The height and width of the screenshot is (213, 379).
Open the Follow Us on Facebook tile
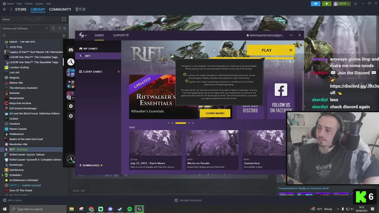[x=281, y=97]
